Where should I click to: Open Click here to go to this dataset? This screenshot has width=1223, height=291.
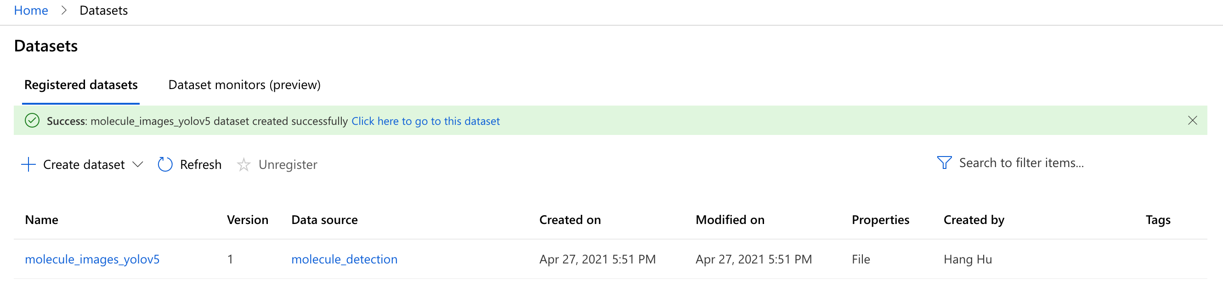click(425, 121)
